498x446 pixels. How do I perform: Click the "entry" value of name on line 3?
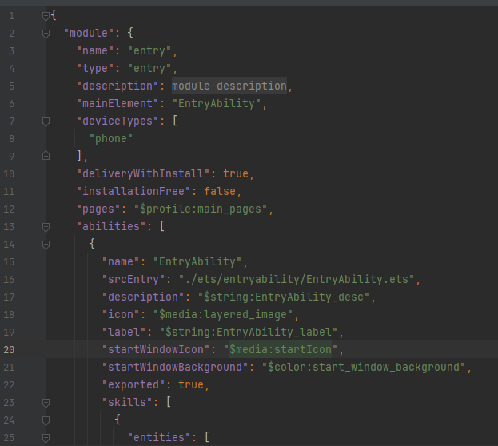click(x=149, y=51)
